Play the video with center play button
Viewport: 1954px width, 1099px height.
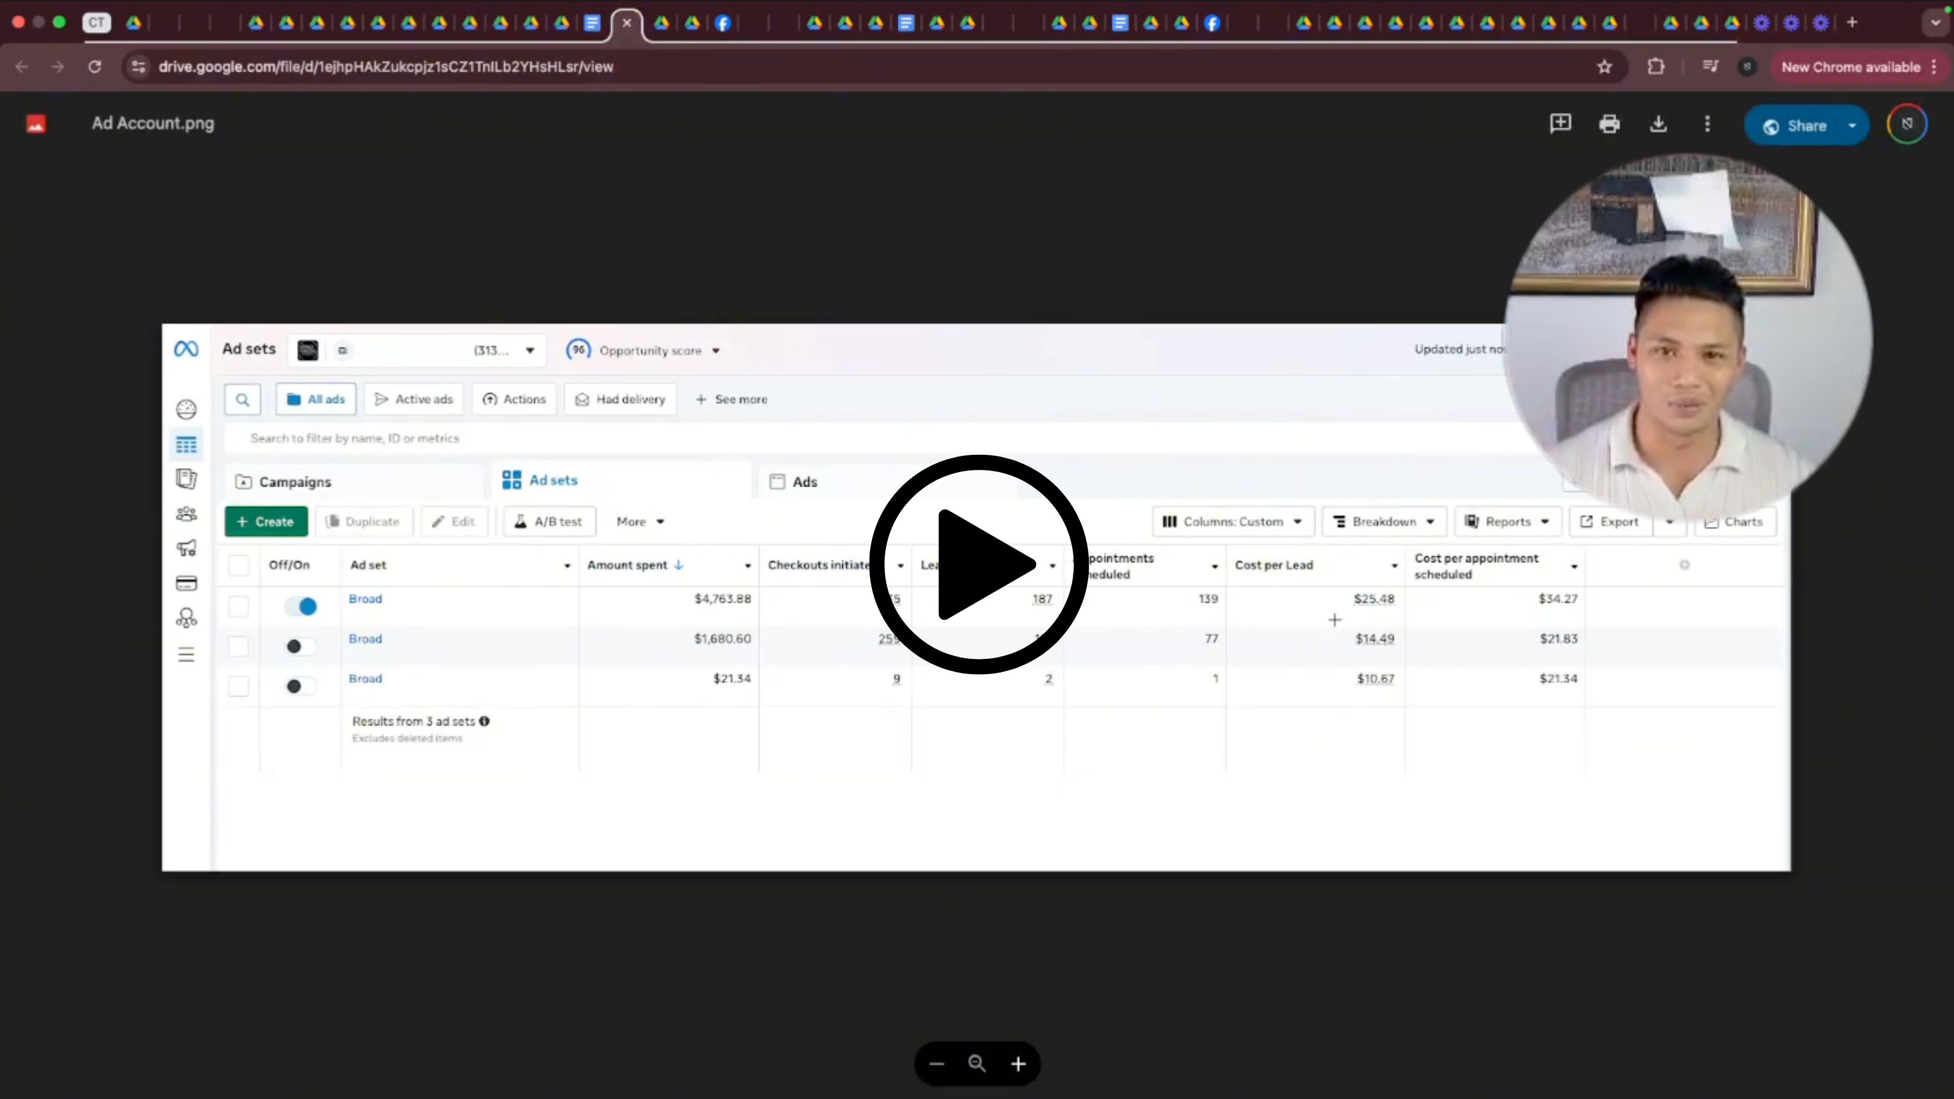(x=979, y=564)
